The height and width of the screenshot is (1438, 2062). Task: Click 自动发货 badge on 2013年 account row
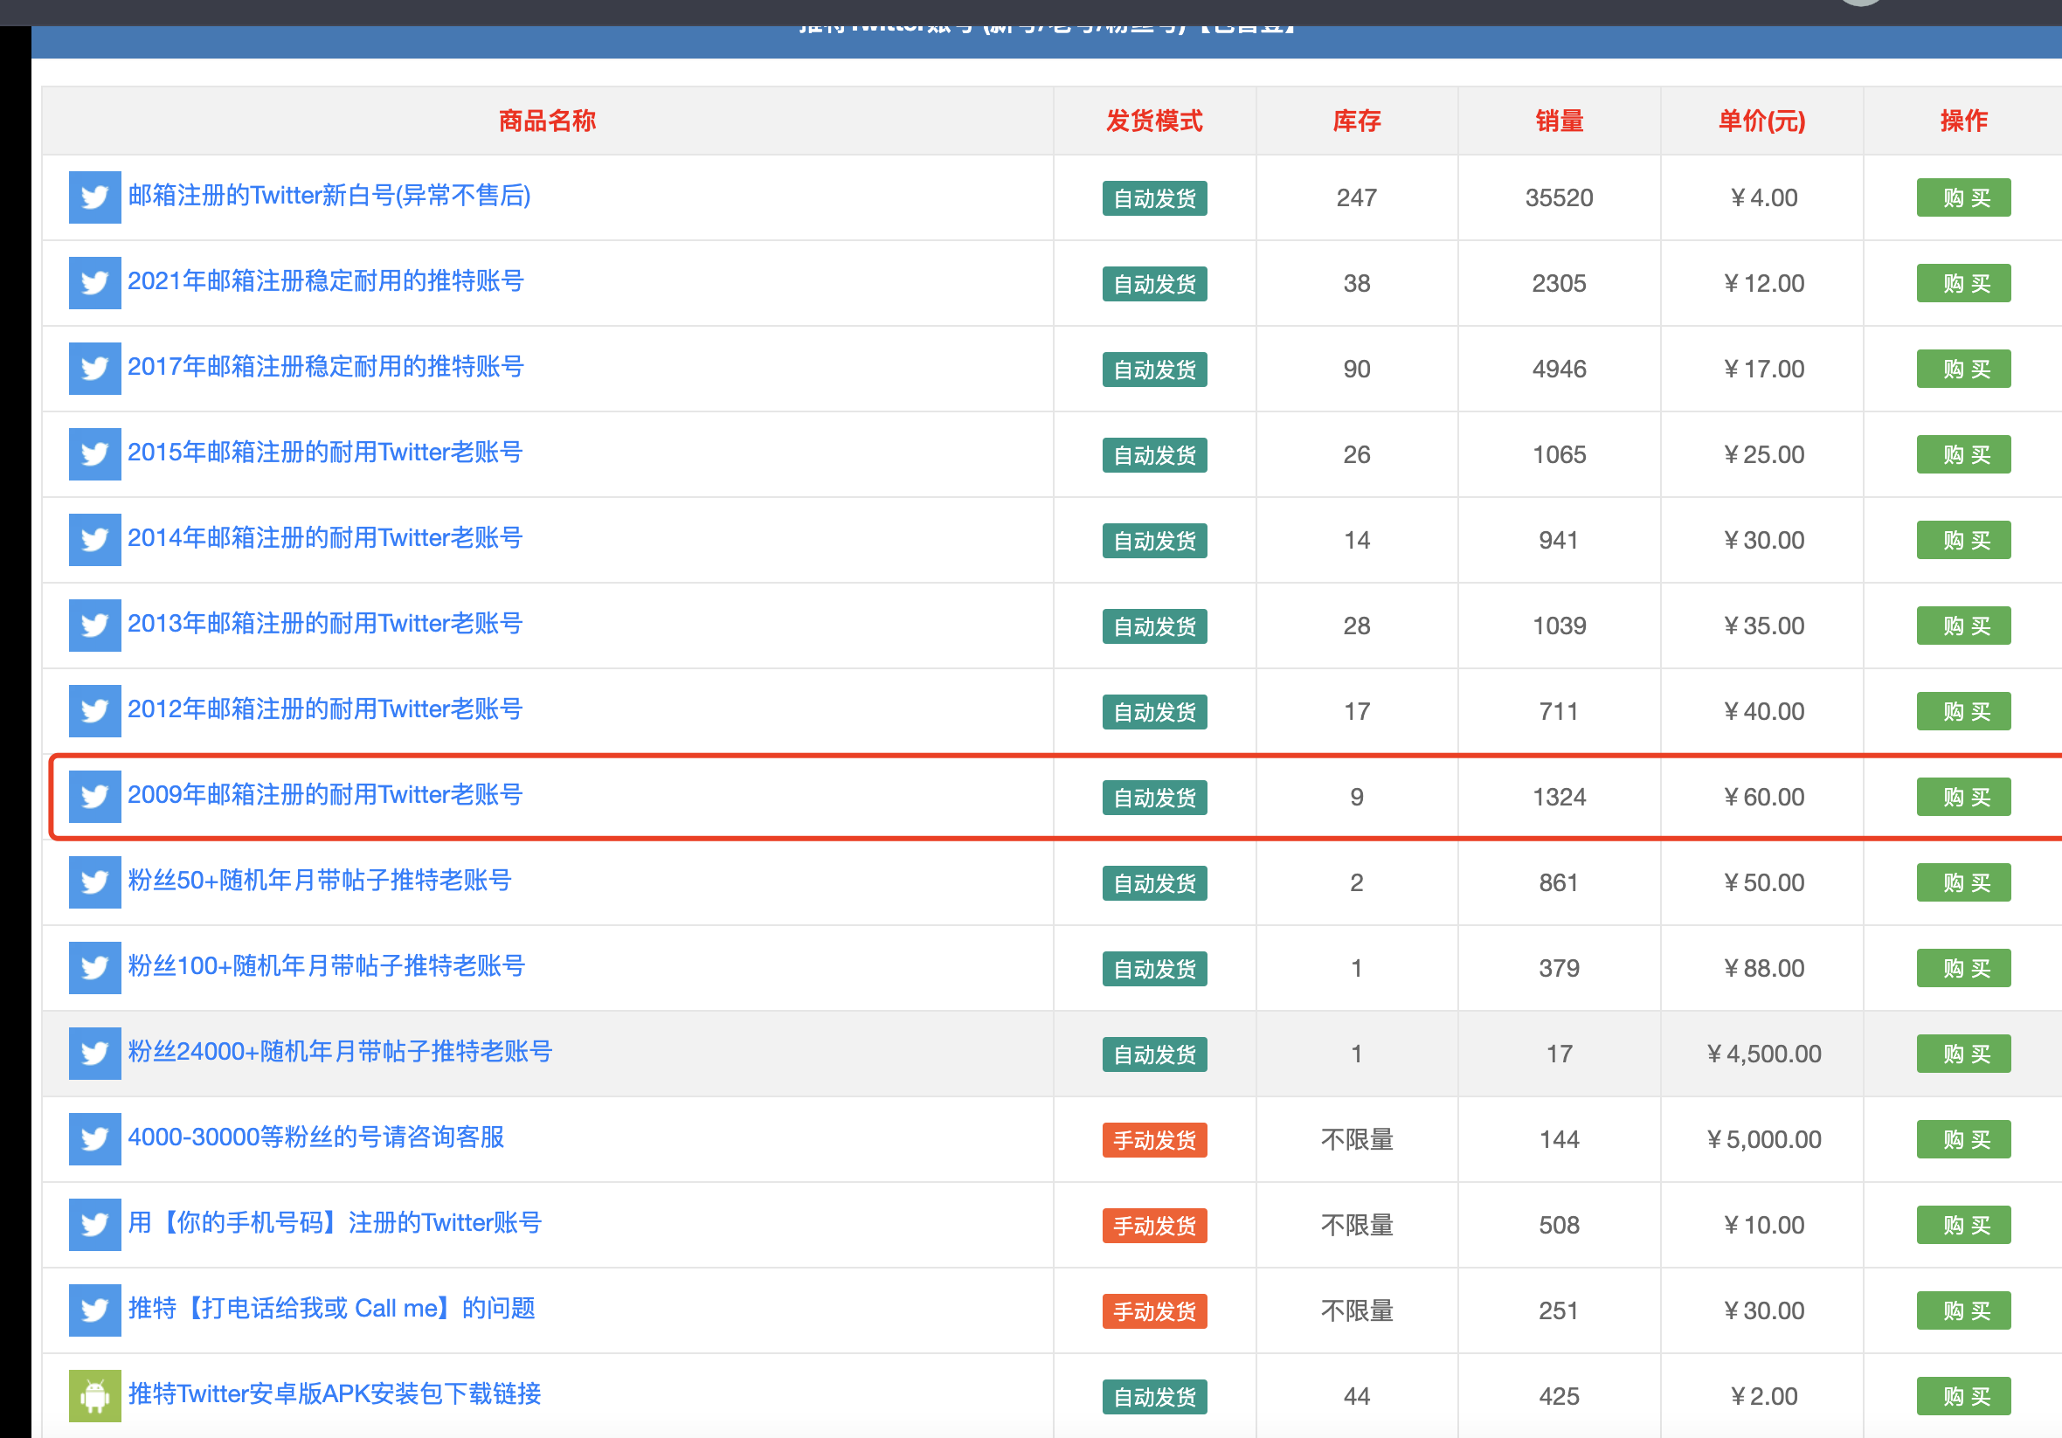click(x=1154, y=626)
